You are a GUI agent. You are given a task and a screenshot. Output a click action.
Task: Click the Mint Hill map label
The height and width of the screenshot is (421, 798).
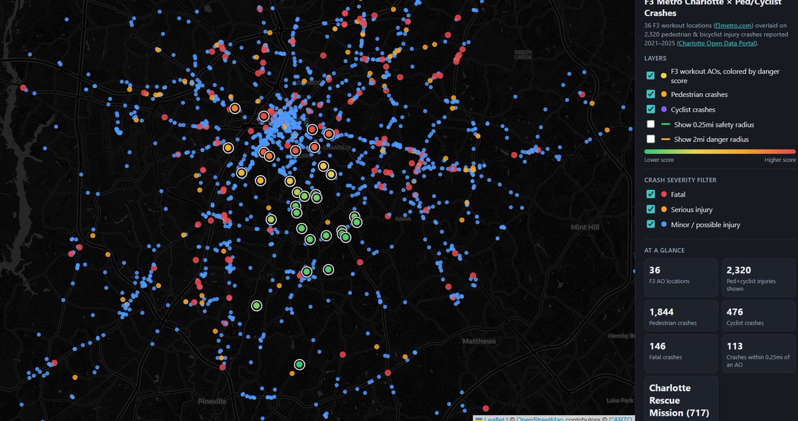pos(585,227)
